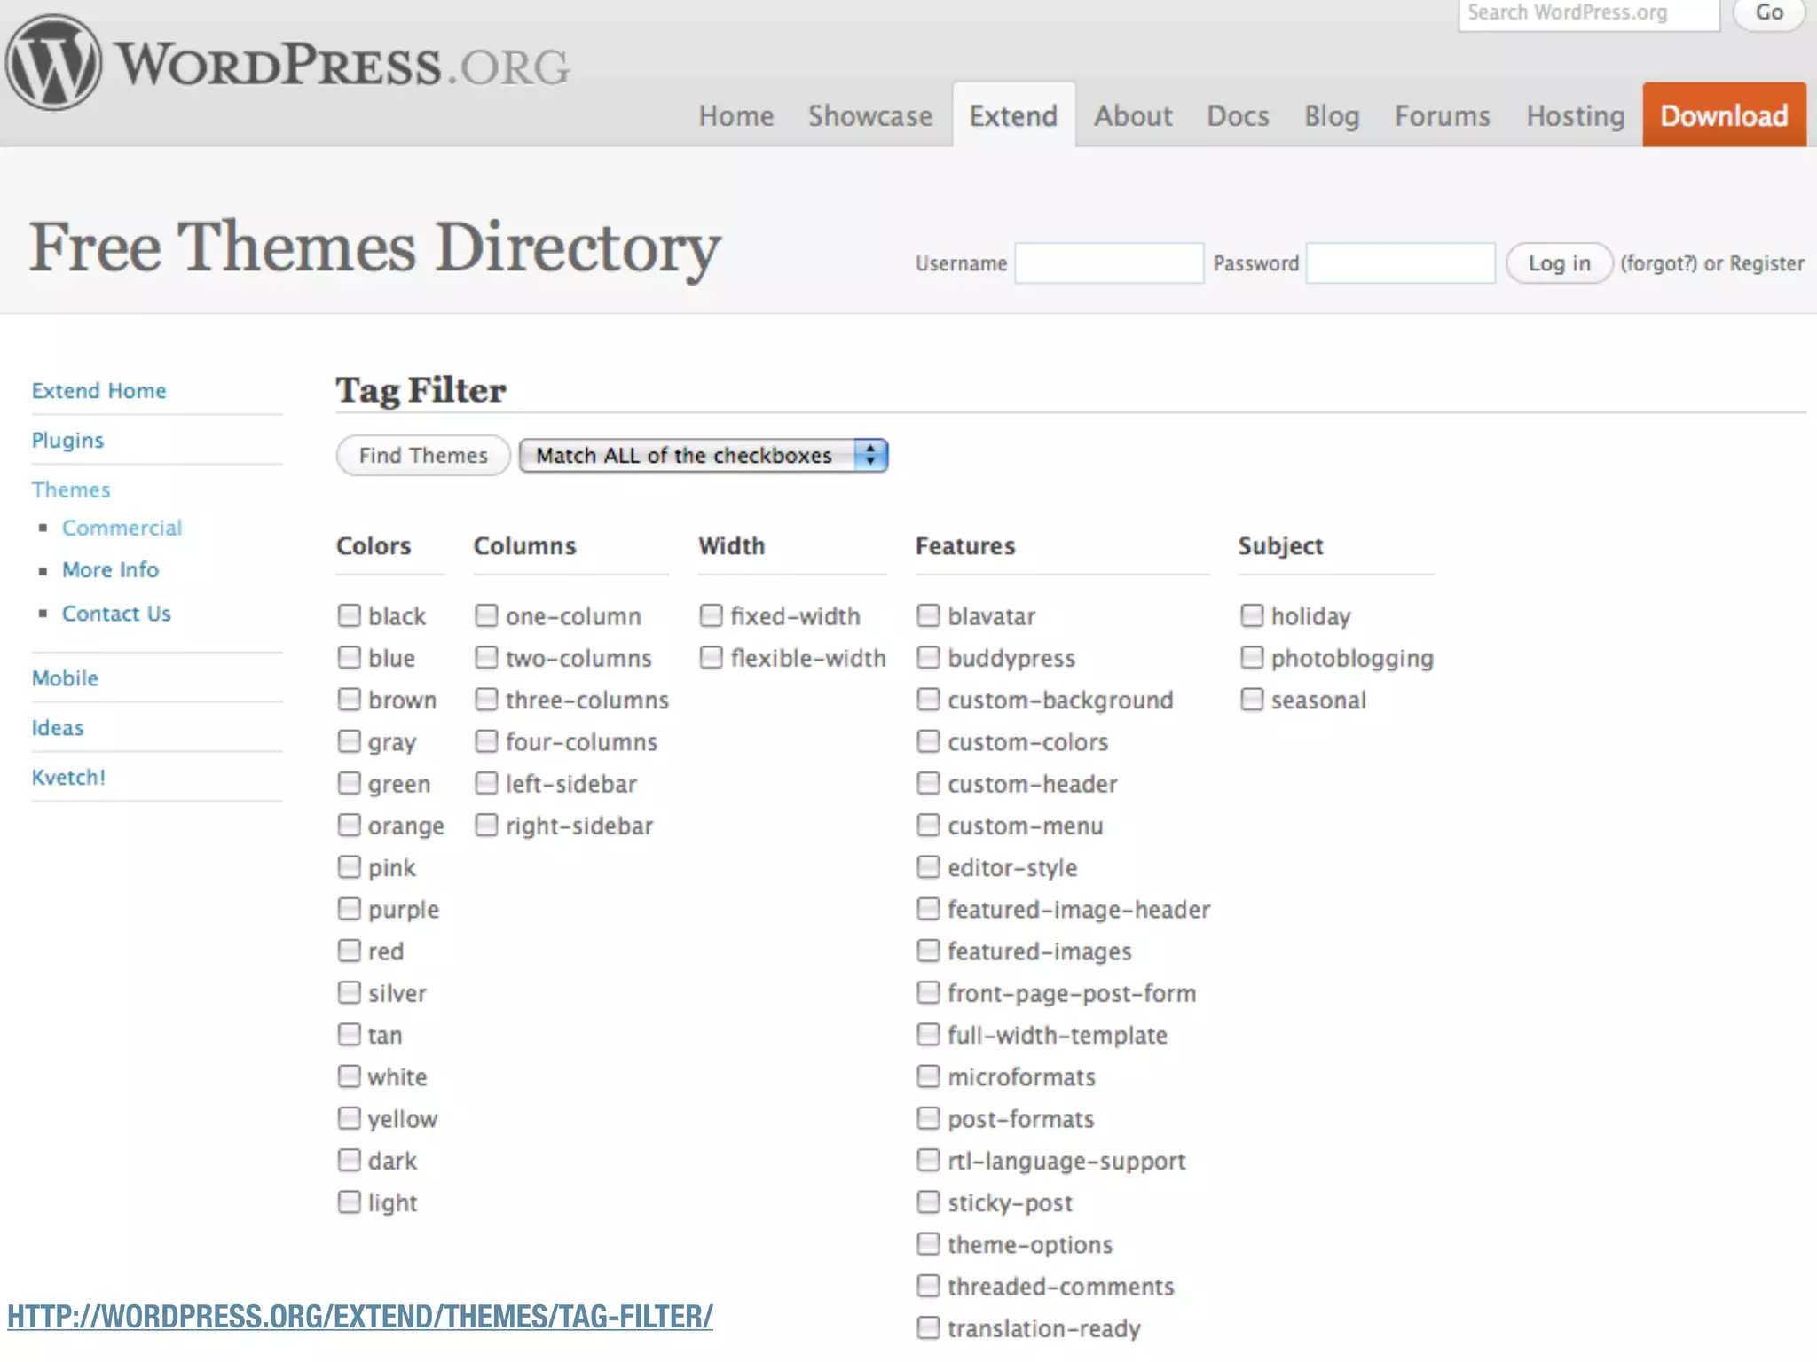1817x1362 pixels.
Task: Check the custom-header checkbox
Action: coord(928,783)
